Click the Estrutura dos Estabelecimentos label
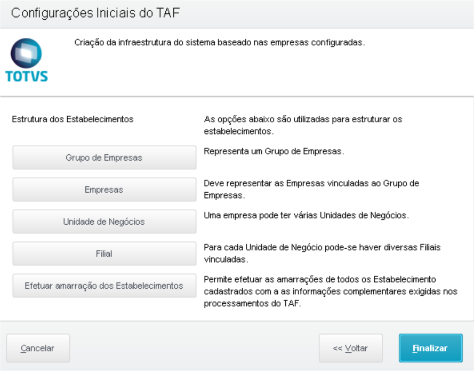Image resolution: width=474 pixels, height=371 pixels. [73, 119]
